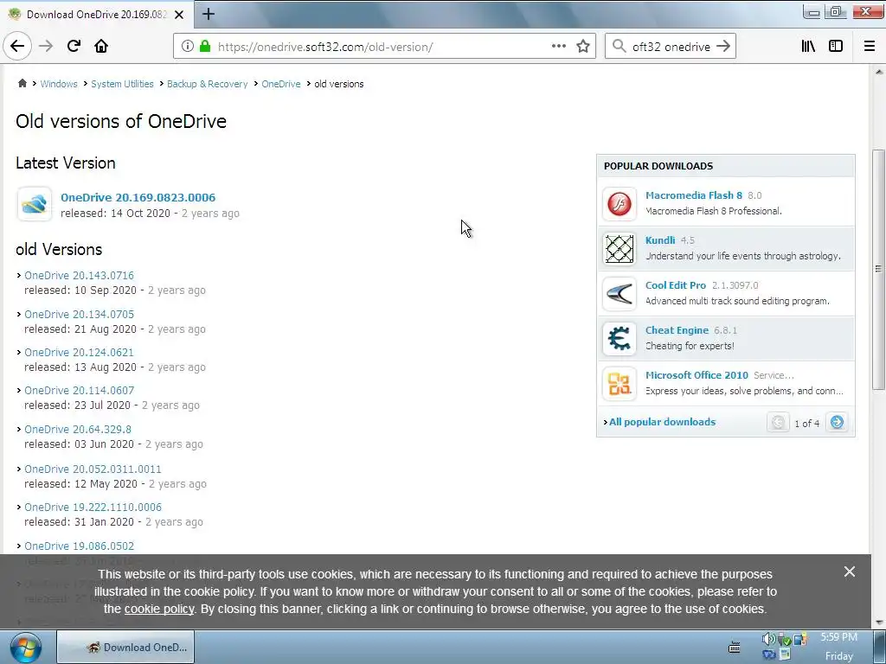Click the 'POPULAR DOWNLOADS' panel heading

coord(658,166)
